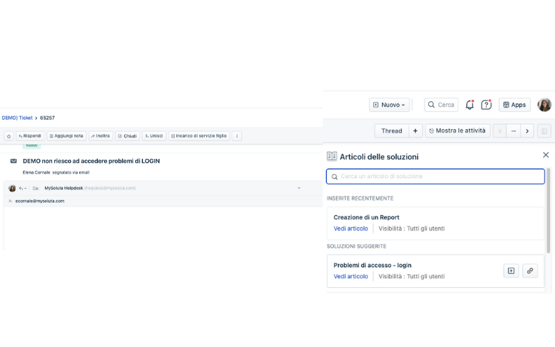Click the Cerca global search field
This screenshot has height=347, width=555.
[441, 105]
